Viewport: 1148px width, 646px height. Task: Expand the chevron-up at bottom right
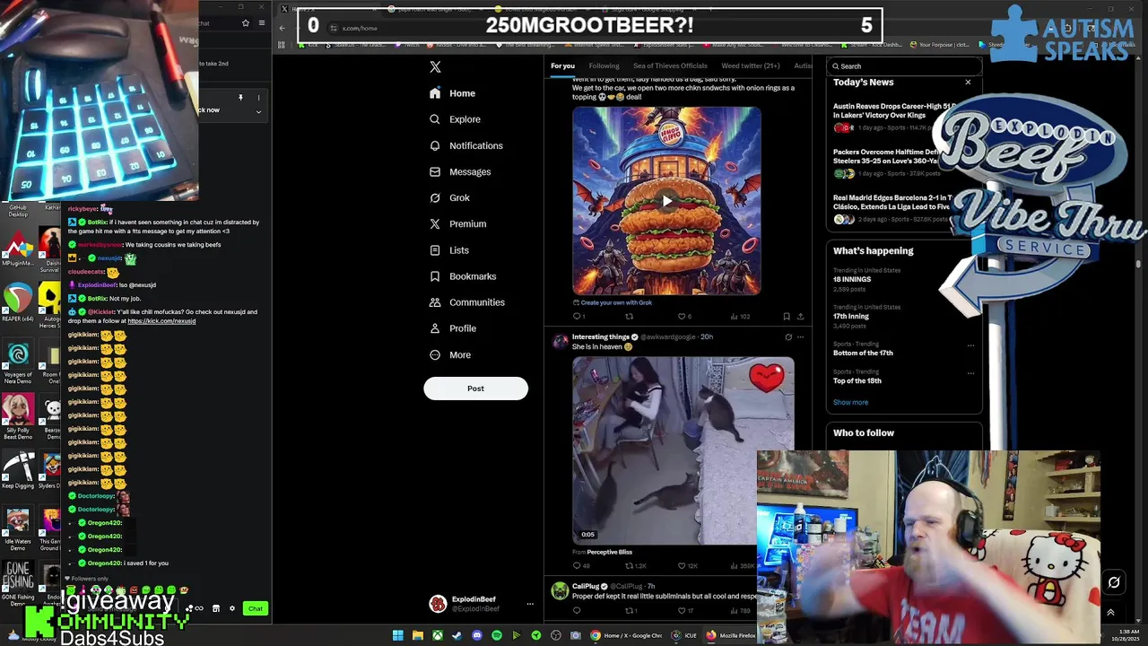click(1110, 612)
